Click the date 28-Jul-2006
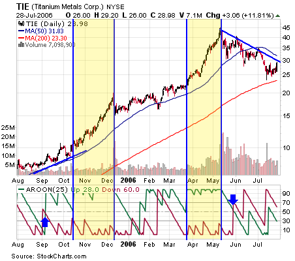 tap(34, 16)
